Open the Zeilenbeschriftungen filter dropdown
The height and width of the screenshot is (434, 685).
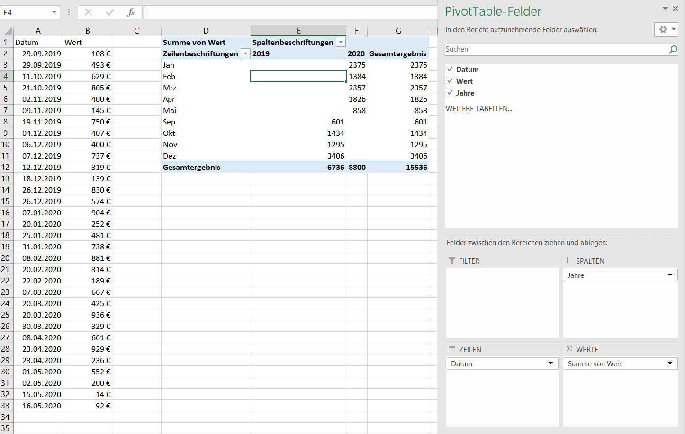click(245, 53)
